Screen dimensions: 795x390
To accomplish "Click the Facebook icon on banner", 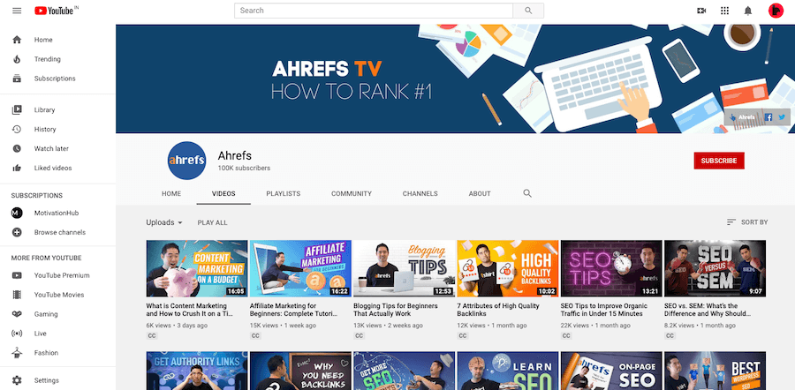I will (768, 117).
